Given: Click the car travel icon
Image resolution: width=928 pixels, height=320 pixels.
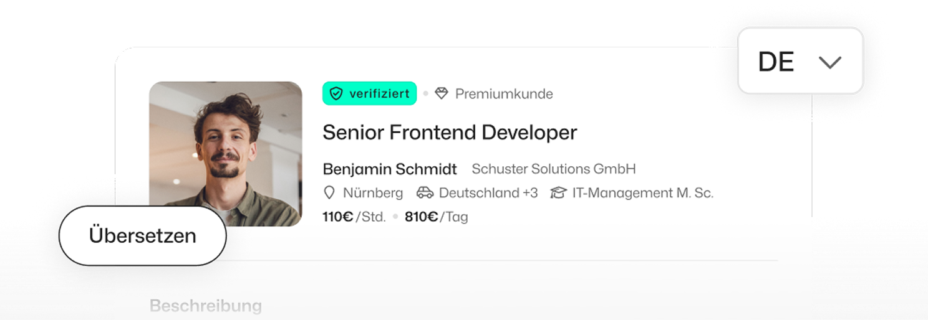Looking at the screenshot, I should (x=425, y=193).
